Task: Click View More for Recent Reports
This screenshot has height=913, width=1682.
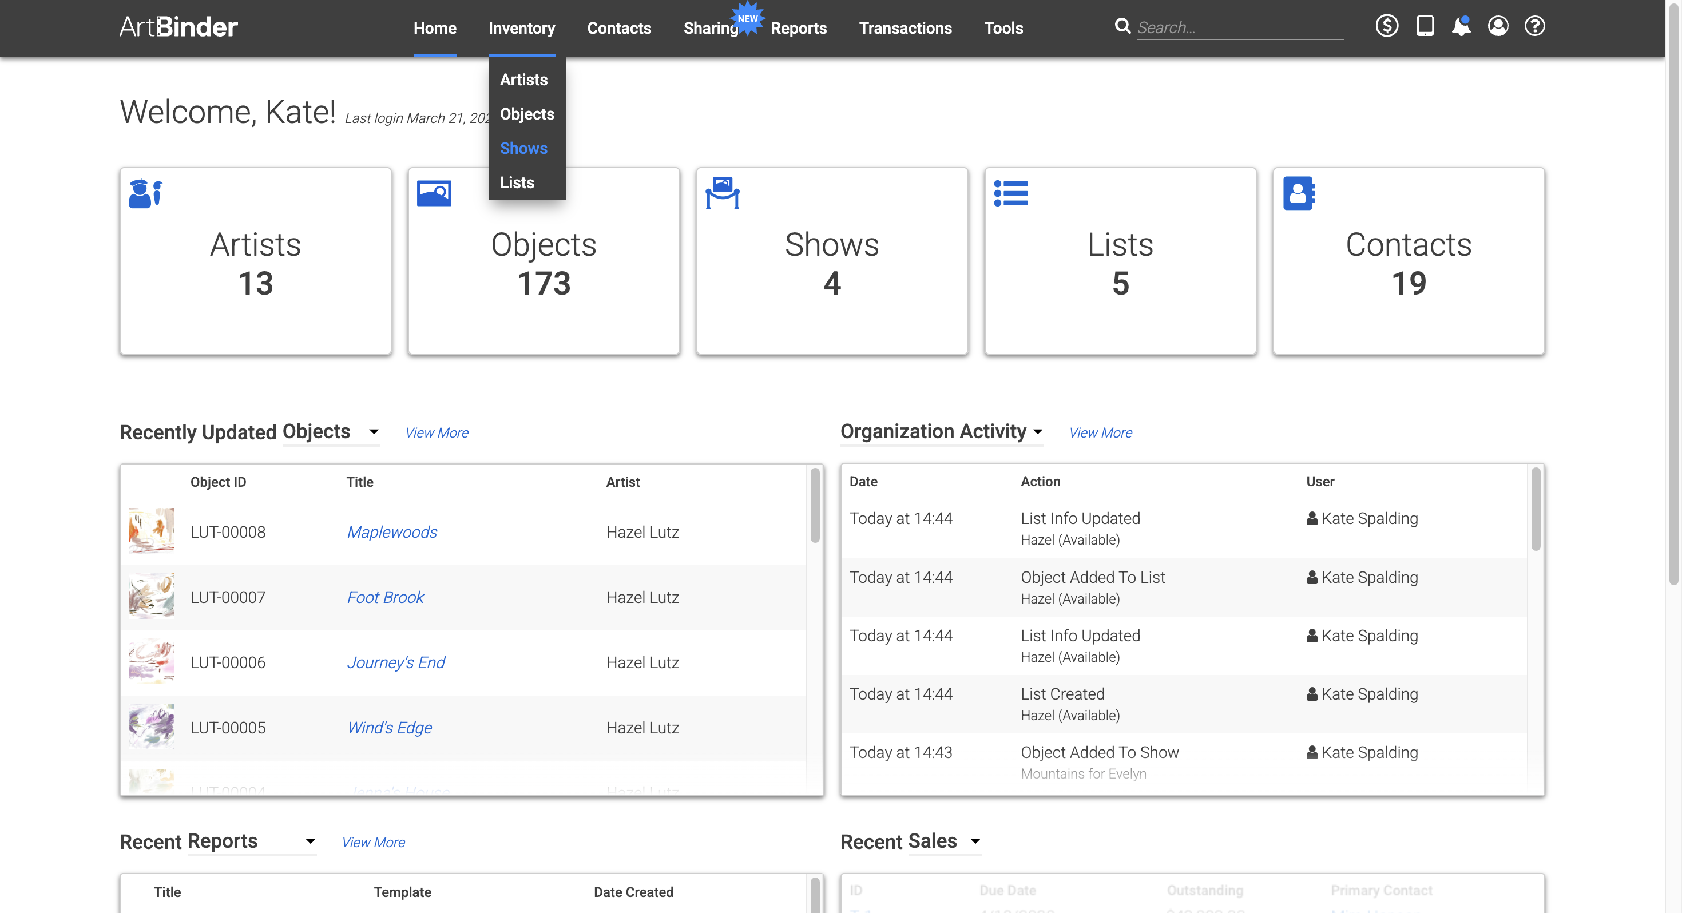Action: pyautogui.click(x=374, y=842)
